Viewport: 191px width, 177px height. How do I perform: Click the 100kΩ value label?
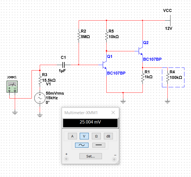(x=176, y=77)
